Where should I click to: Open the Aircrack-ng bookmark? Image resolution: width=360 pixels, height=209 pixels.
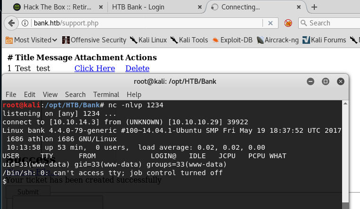(278, 40)
